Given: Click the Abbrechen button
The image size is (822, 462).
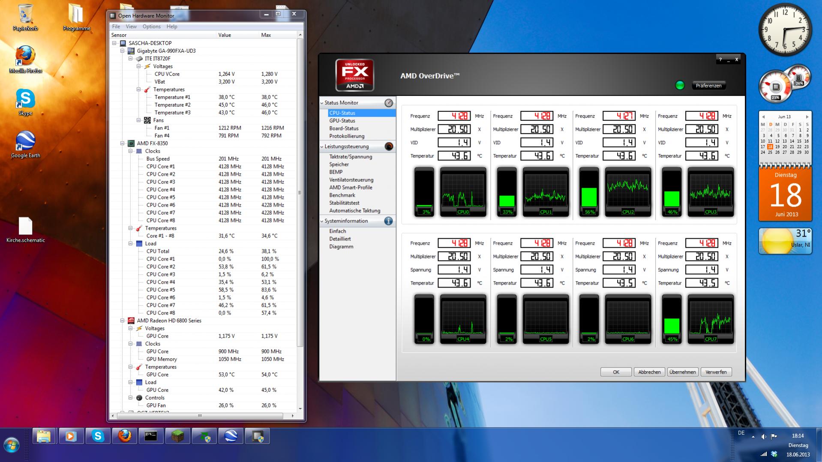Looking at the screenshot, I should point(649,372).
